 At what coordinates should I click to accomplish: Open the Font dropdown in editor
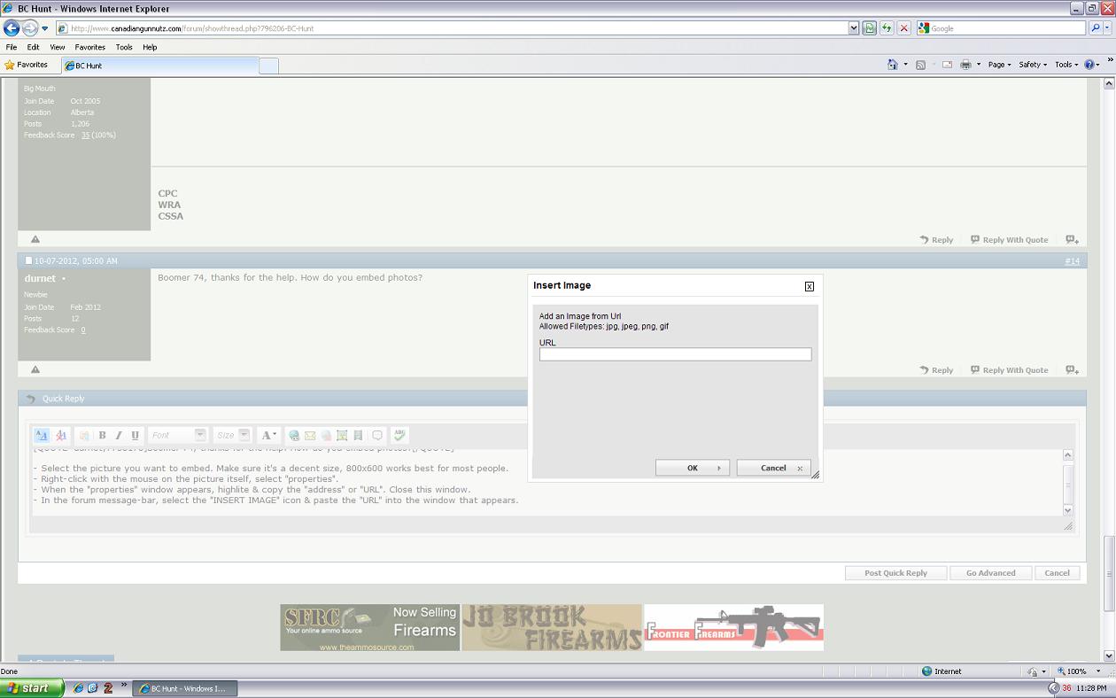(x=177, y=435)
